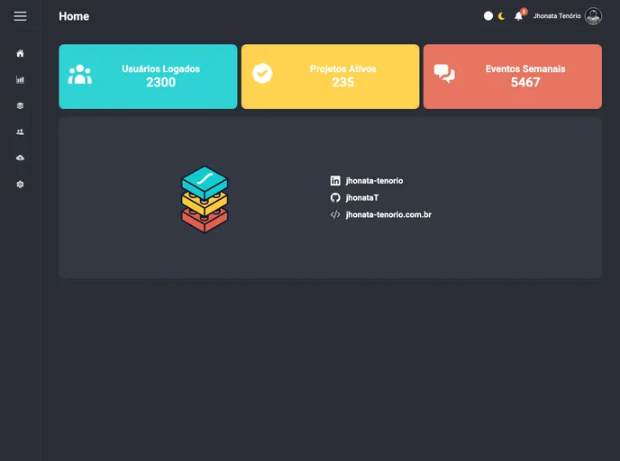This screenshot has width=620, height=461.
Task: Open the hamburger menu in the sidebar
Action: pos(20,16)
